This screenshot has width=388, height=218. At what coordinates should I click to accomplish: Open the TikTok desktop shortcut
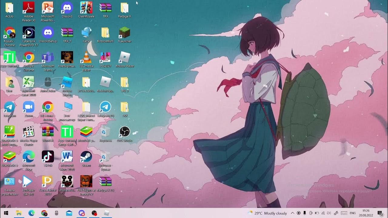(x=48, y=159)
